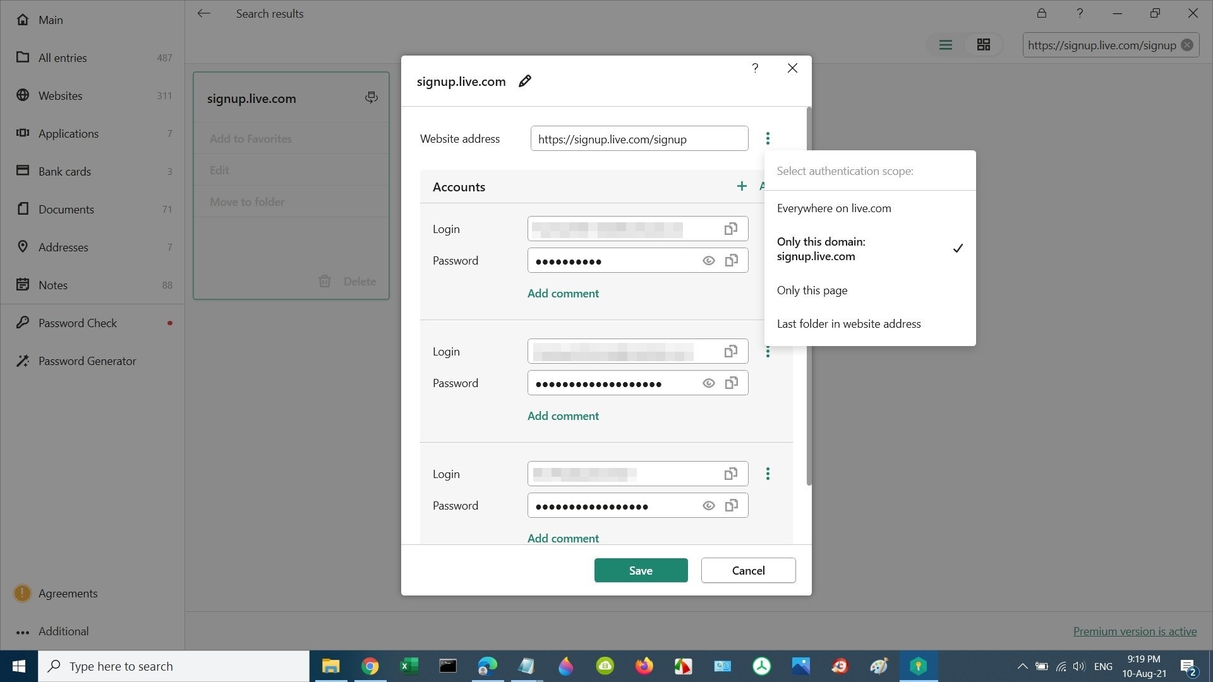Copy the third account's password

pyautogui.click(x=731, y=505)
